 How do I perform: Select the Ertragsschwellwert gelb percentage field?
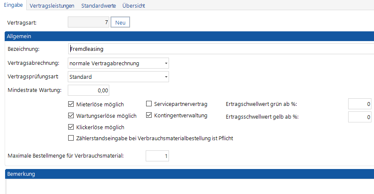point(360,117)
